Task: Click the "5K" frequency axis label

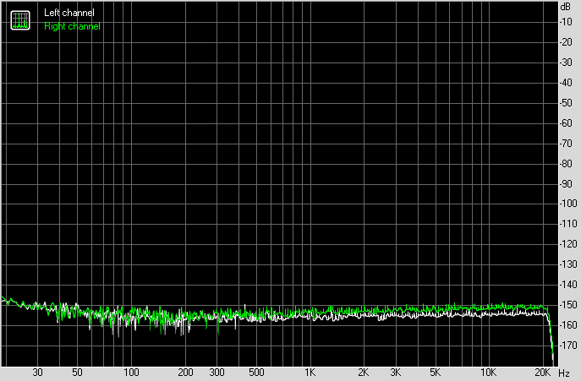Action: click(x=435, y=373)
